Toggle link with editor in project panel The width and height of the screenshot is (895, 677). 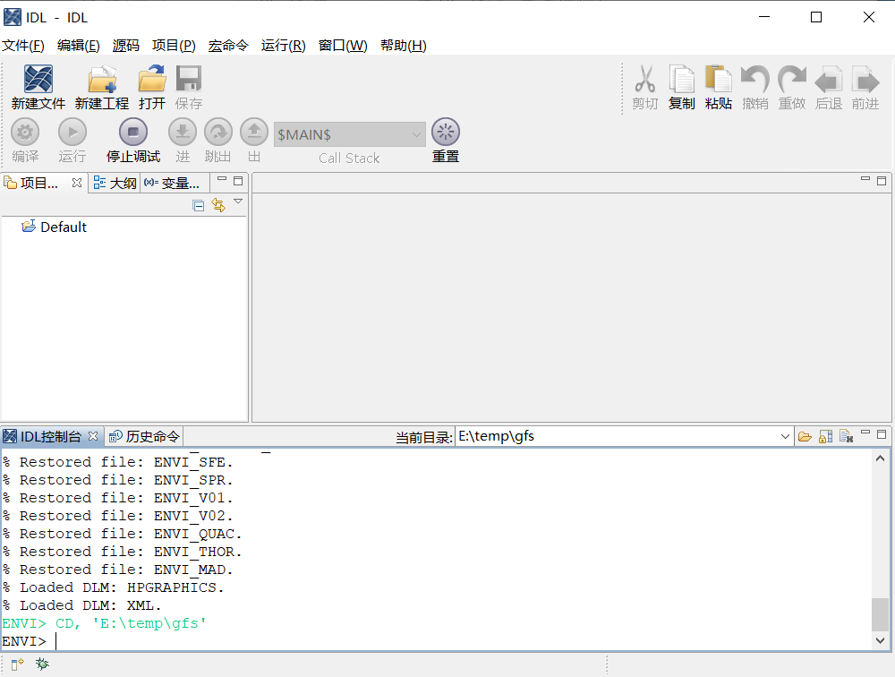coord(218,204)
